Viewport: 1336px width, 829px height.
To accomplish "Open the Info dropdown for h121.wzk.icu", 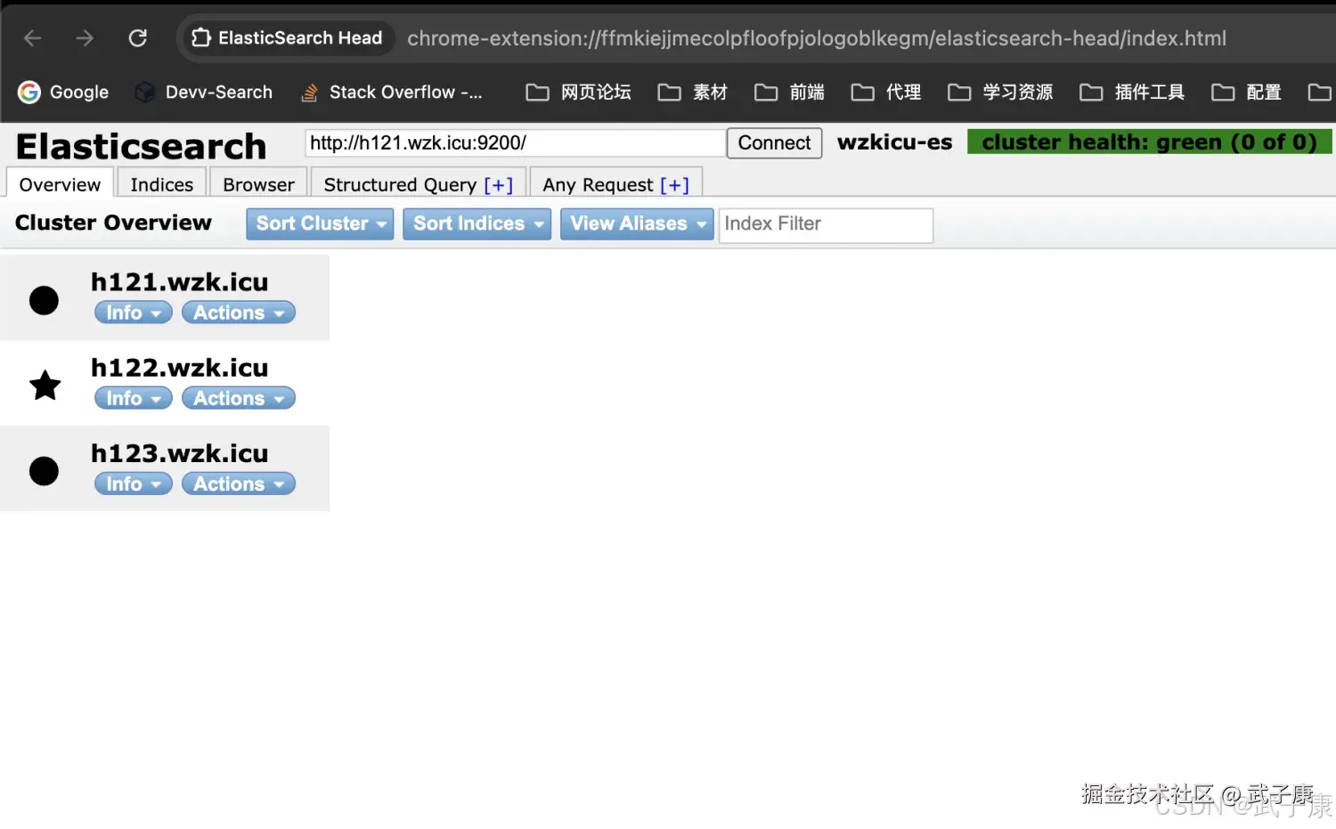I will (x=134, y=313).
